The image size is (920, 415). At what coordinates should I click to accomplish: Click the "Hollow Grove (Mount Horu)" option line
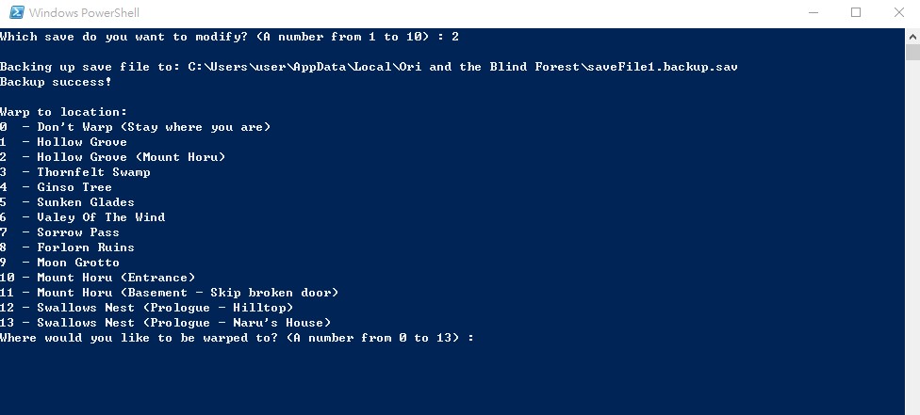pos(131,157)
